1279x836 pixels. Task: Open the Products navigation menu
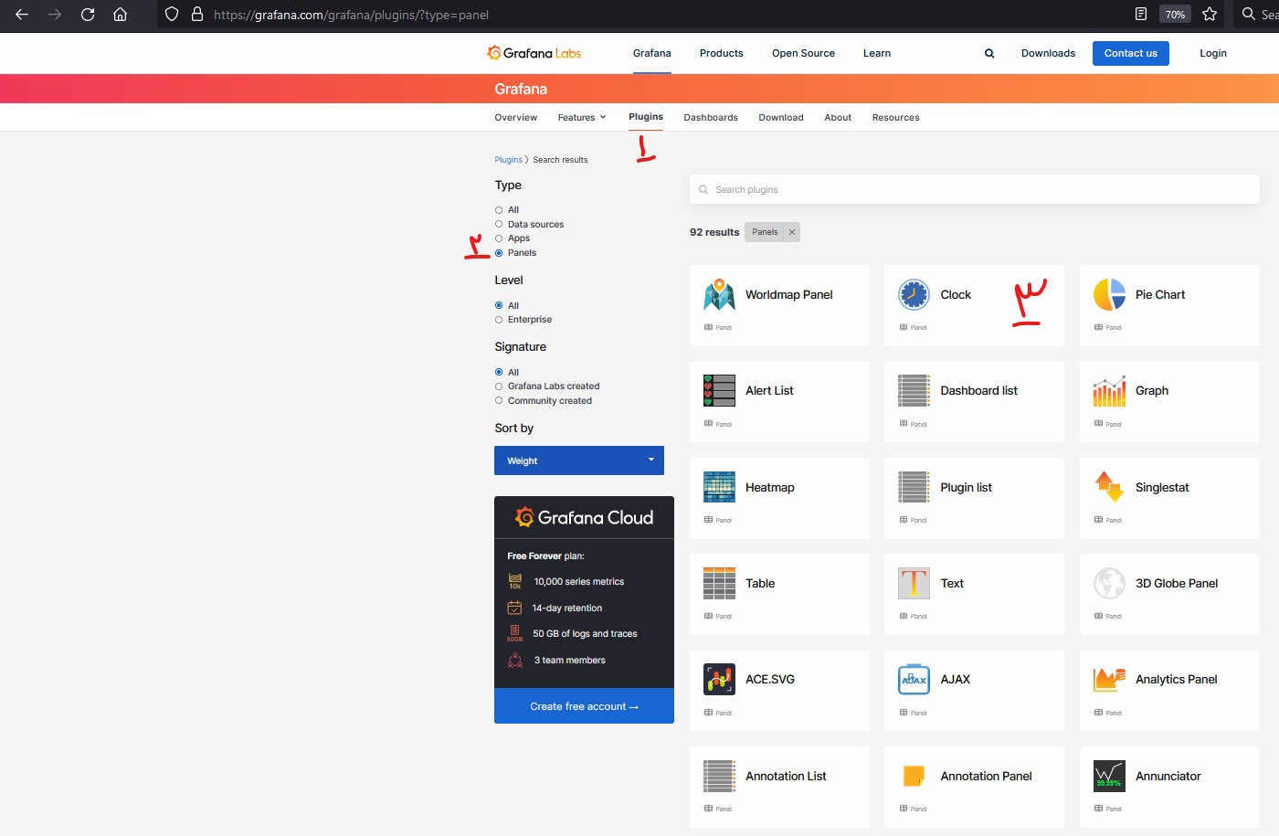click(x=721, y=54)
